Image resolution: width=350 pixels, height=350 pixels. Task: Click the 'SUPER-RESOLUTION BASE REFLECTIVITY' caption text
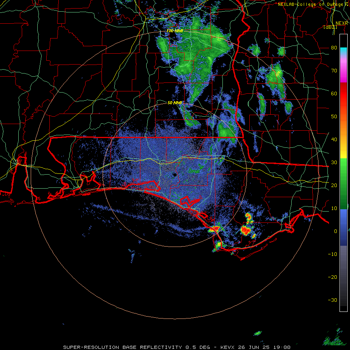tap(122, 347)
